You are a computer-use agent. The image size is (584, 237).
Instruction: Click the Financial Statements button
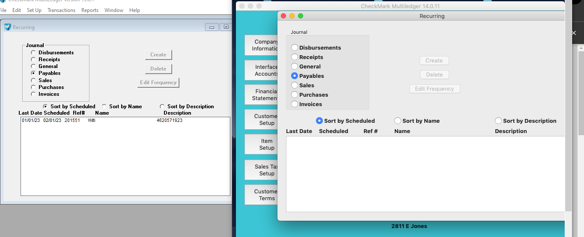tap(261, 95)
